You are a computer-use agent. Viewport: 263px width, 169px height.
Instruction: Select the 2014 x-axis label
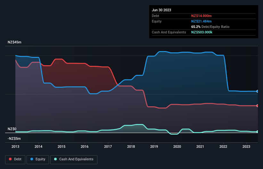(38, 147)
